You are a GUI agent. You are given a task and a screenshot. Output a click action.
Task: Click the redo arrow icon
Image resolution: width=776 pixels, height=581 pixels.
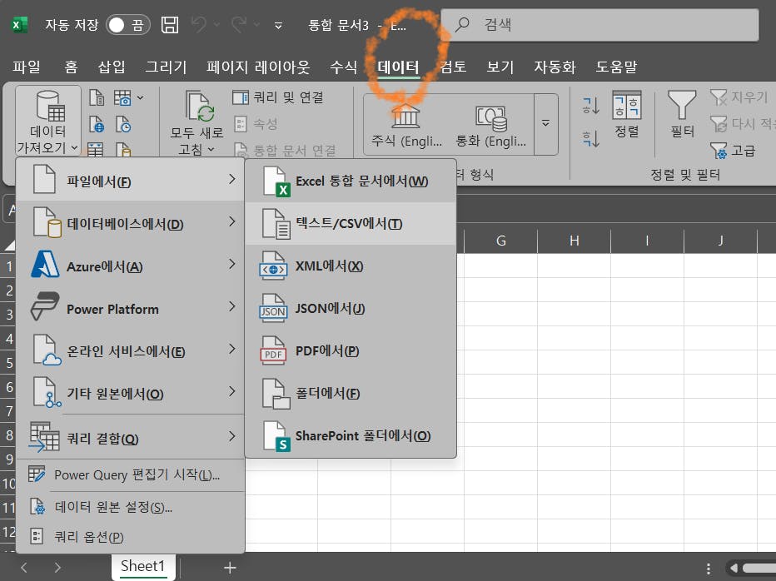point(239,24)
